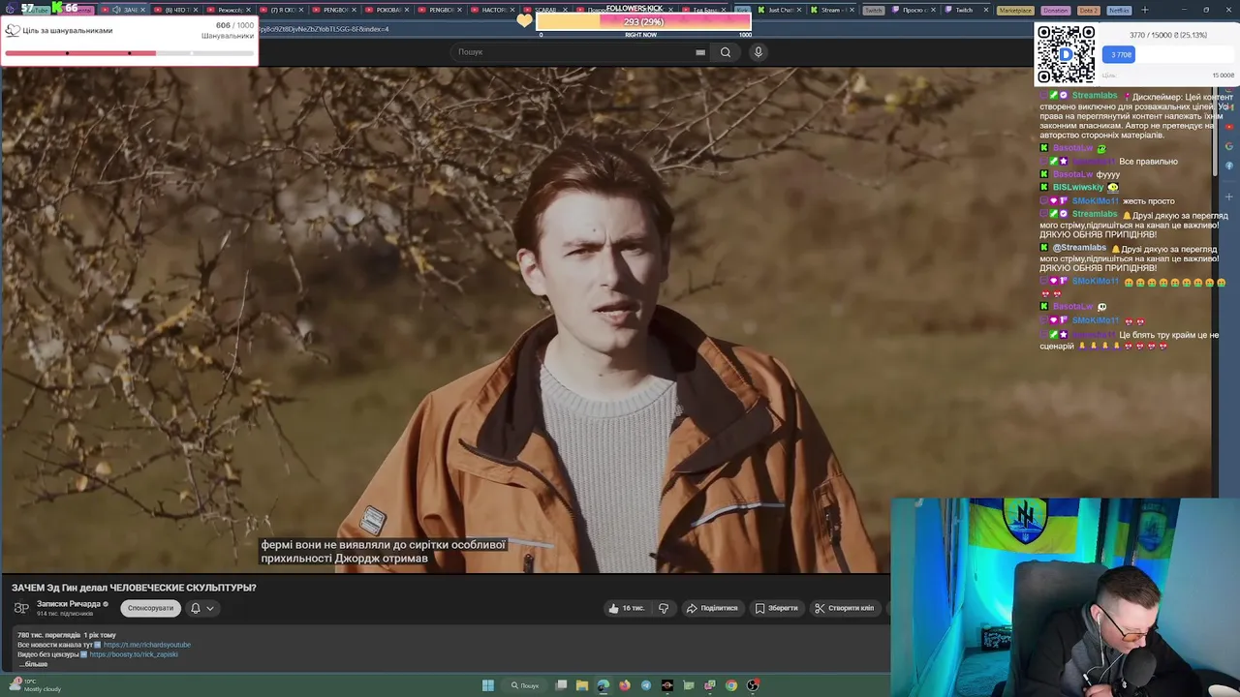Open the boosty.to/rick_zapiski link
This screenshot has width=1240, height=697.
tap(134, 654)
